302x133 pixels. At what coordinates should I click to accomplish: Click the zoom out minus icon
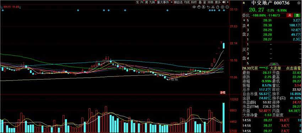pyautogui.click(x=227, y=7)
